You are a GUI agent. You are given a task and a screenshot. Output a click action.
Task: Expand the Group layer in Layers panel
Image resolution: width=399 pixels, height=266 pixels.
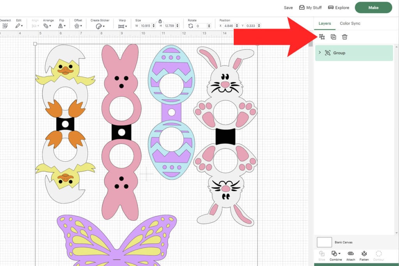(320, 53)
